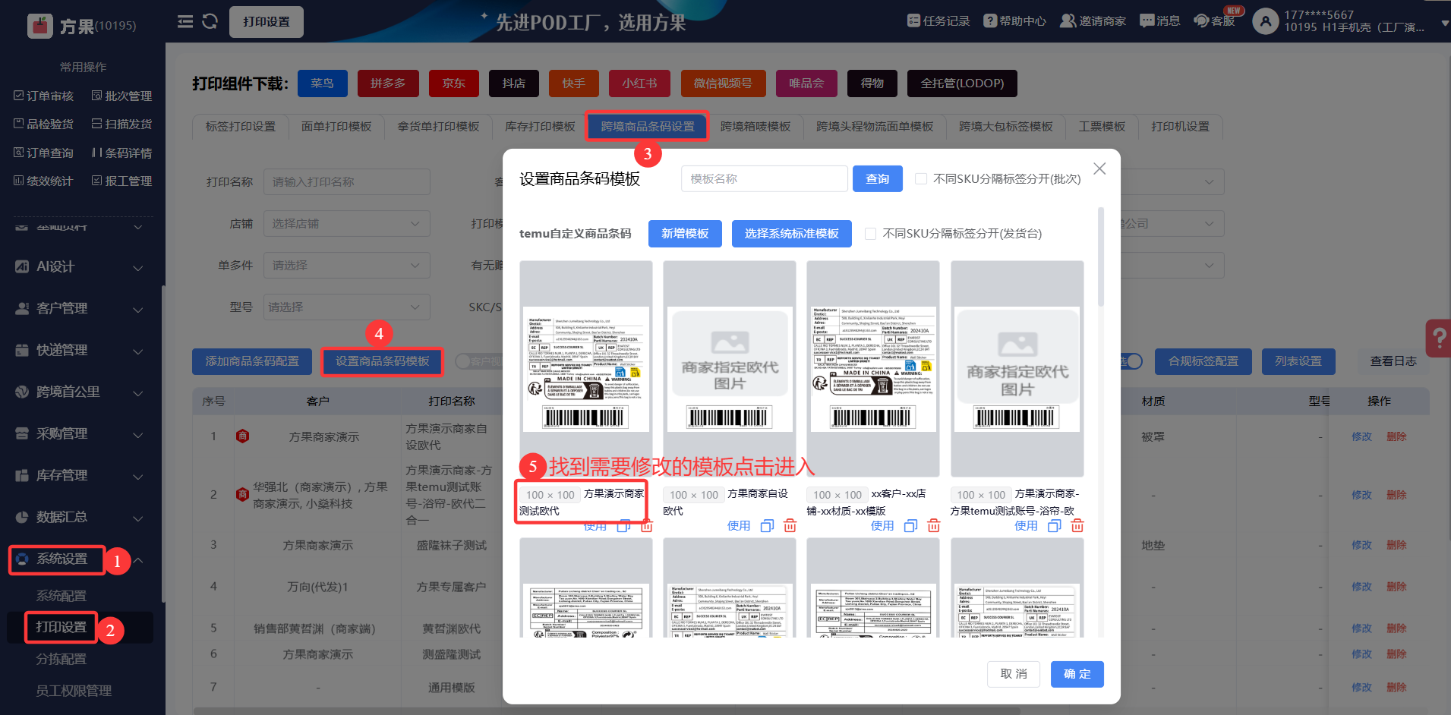Screen dimensions: 1451x715
Task: Open 订单审核 shortcut in the sidebar
Action: tap(44, 96)
